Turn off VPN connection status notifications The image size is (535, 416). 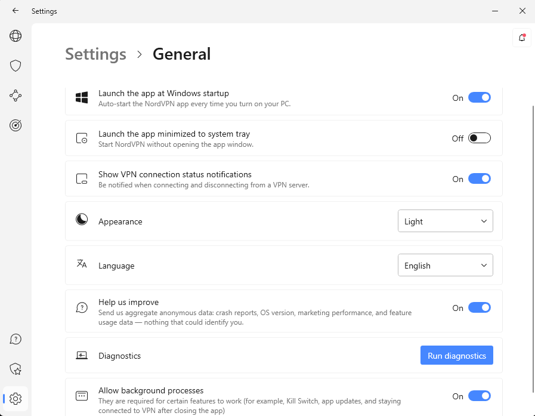[479, 179]
